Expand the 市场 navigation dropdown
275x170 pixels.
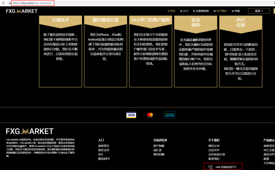click(235, 11)
